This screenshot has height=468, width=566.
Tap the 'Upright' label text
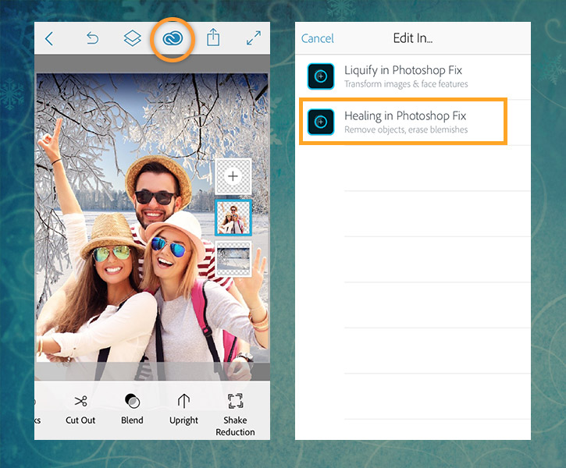[183, 420]
